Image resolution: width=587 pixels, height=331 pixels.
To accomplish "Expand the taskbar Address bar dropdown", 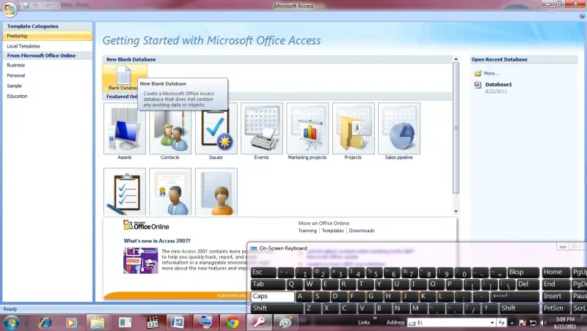I will pyautogui.click(x=492, y=322).
